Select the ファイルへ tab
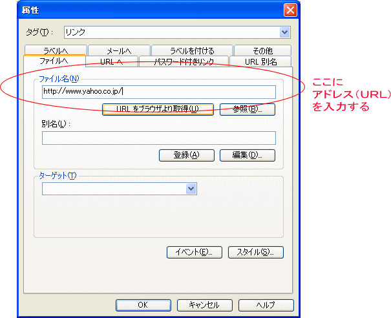Image resolution: width=391 pixels, height=318 pixels. [54, 61]
